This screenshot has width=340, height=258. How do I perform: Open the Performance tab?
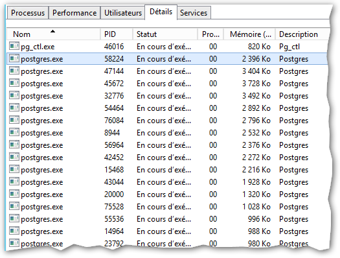[x=74, y=13]
